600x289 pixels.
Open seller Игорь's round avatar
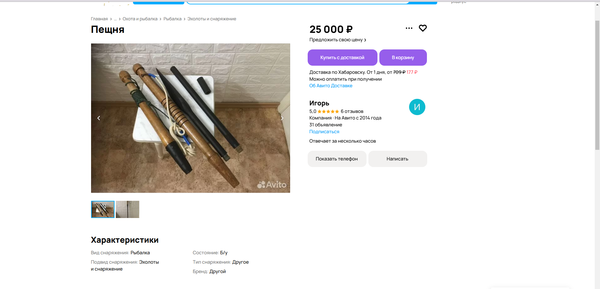coord(417,107)
